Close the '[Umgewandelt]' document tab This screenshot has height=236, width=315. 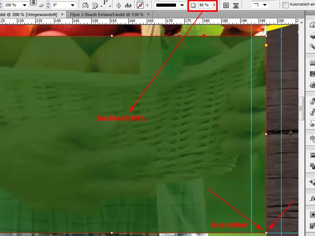click(62, 15)
